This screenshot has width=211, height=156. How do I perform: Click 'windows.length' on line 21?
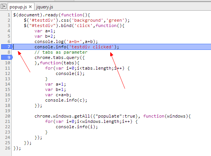click(101, 121)
